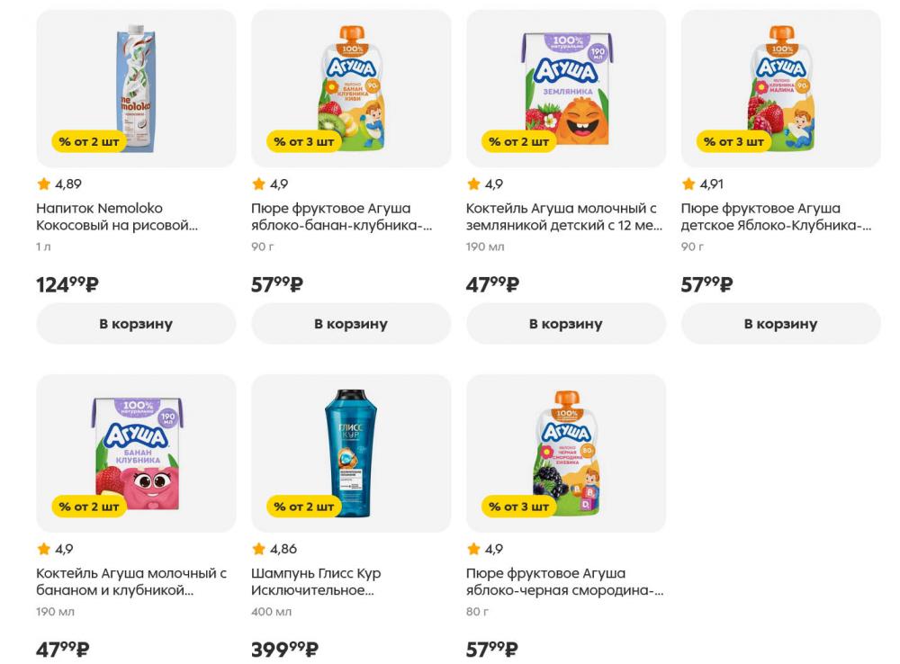Click the star rating 4,89 for Nemoloko
Viewport: 900px width, 664px height.
(x=58, y=184)
